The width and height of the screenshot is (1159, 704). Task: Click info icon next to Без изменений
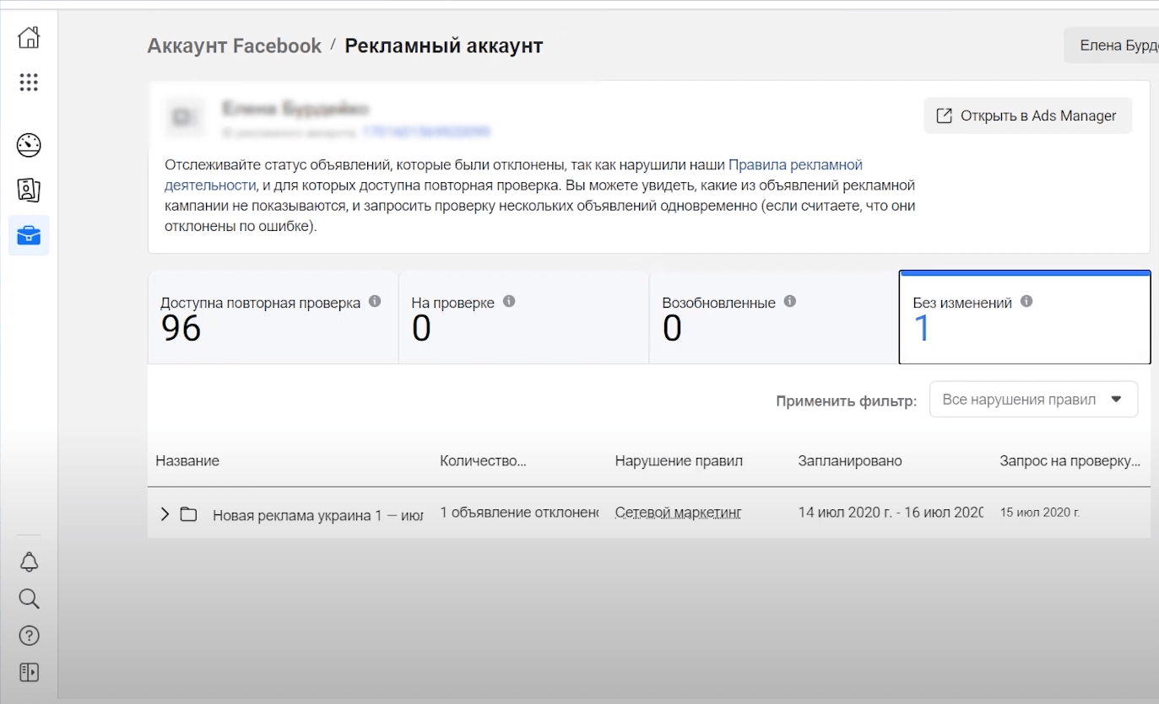(x=1026, y=301)
